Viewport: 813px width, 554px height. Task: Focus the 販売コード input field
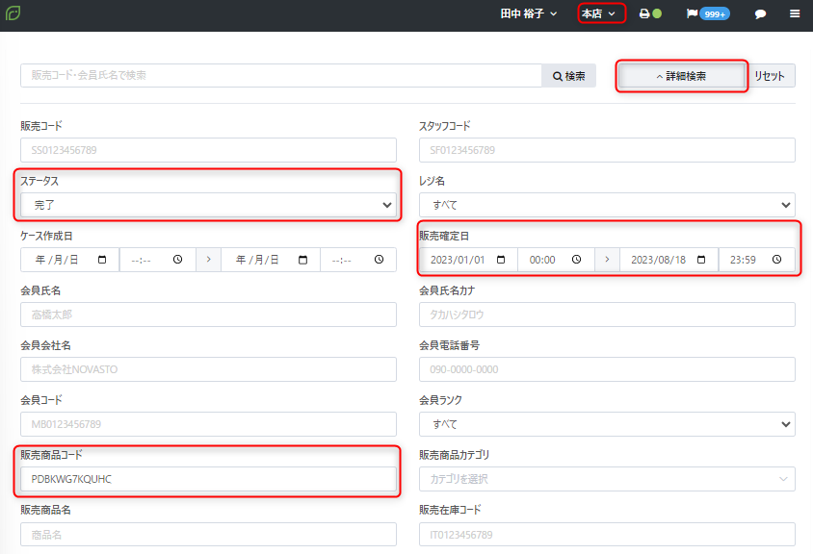click(208, 150)
